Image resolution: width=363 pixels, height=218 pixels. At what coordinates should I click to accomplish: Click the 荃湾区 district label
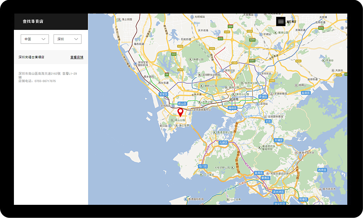(x=259, y=173)
